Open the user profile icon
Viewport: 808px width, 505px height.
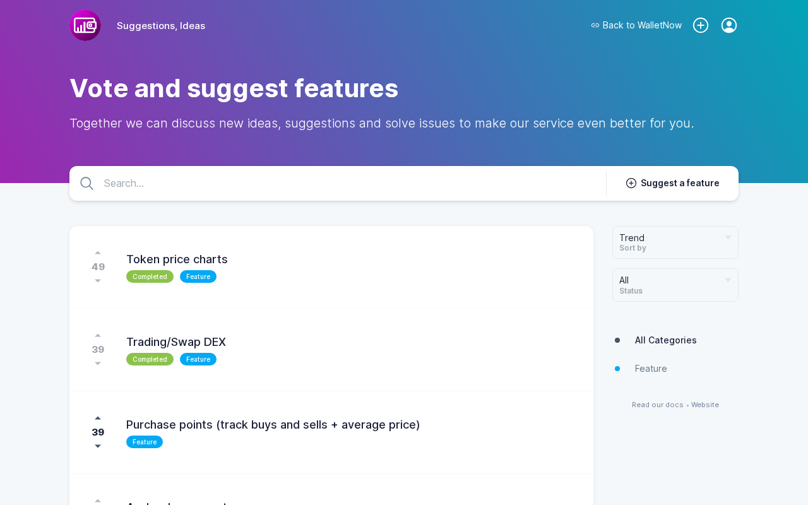pos(729,25)
